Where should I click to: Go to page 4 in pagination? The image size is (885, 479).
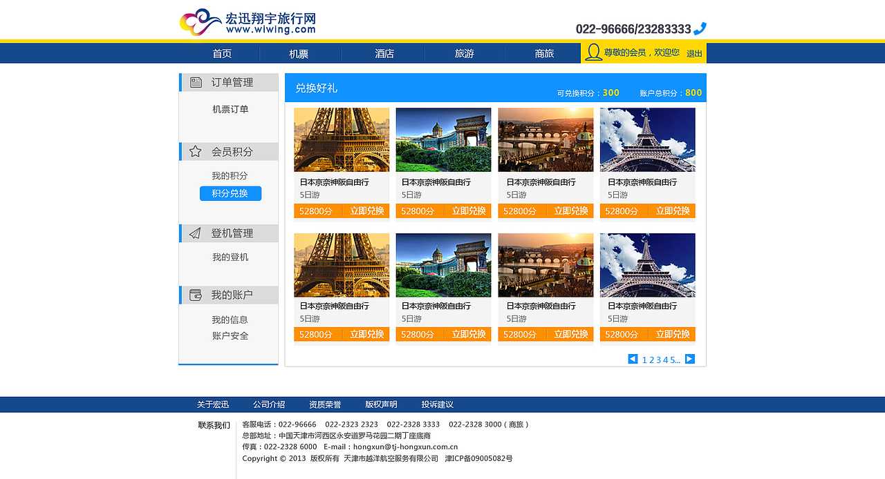point(666,360)
